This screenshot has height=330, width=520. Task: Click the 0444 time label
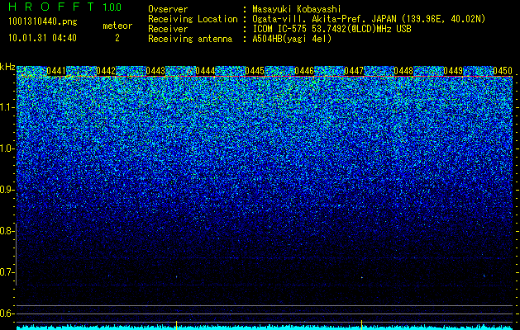205,71
